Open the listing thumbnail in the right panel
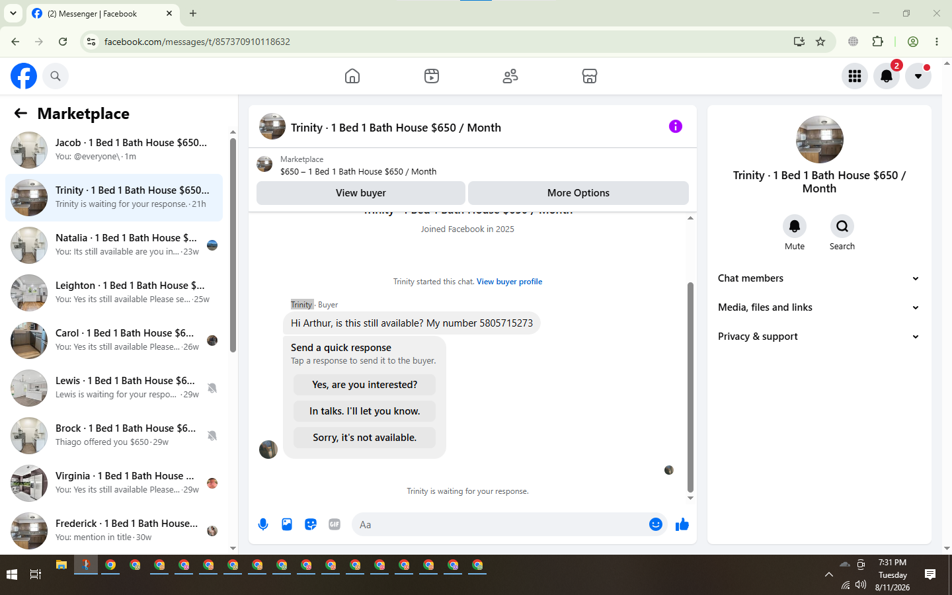This screenshot has width=952, height=595. point(820,139)
